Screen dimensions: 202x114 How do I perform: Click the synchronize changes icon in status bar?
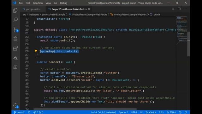click(29, 112)
